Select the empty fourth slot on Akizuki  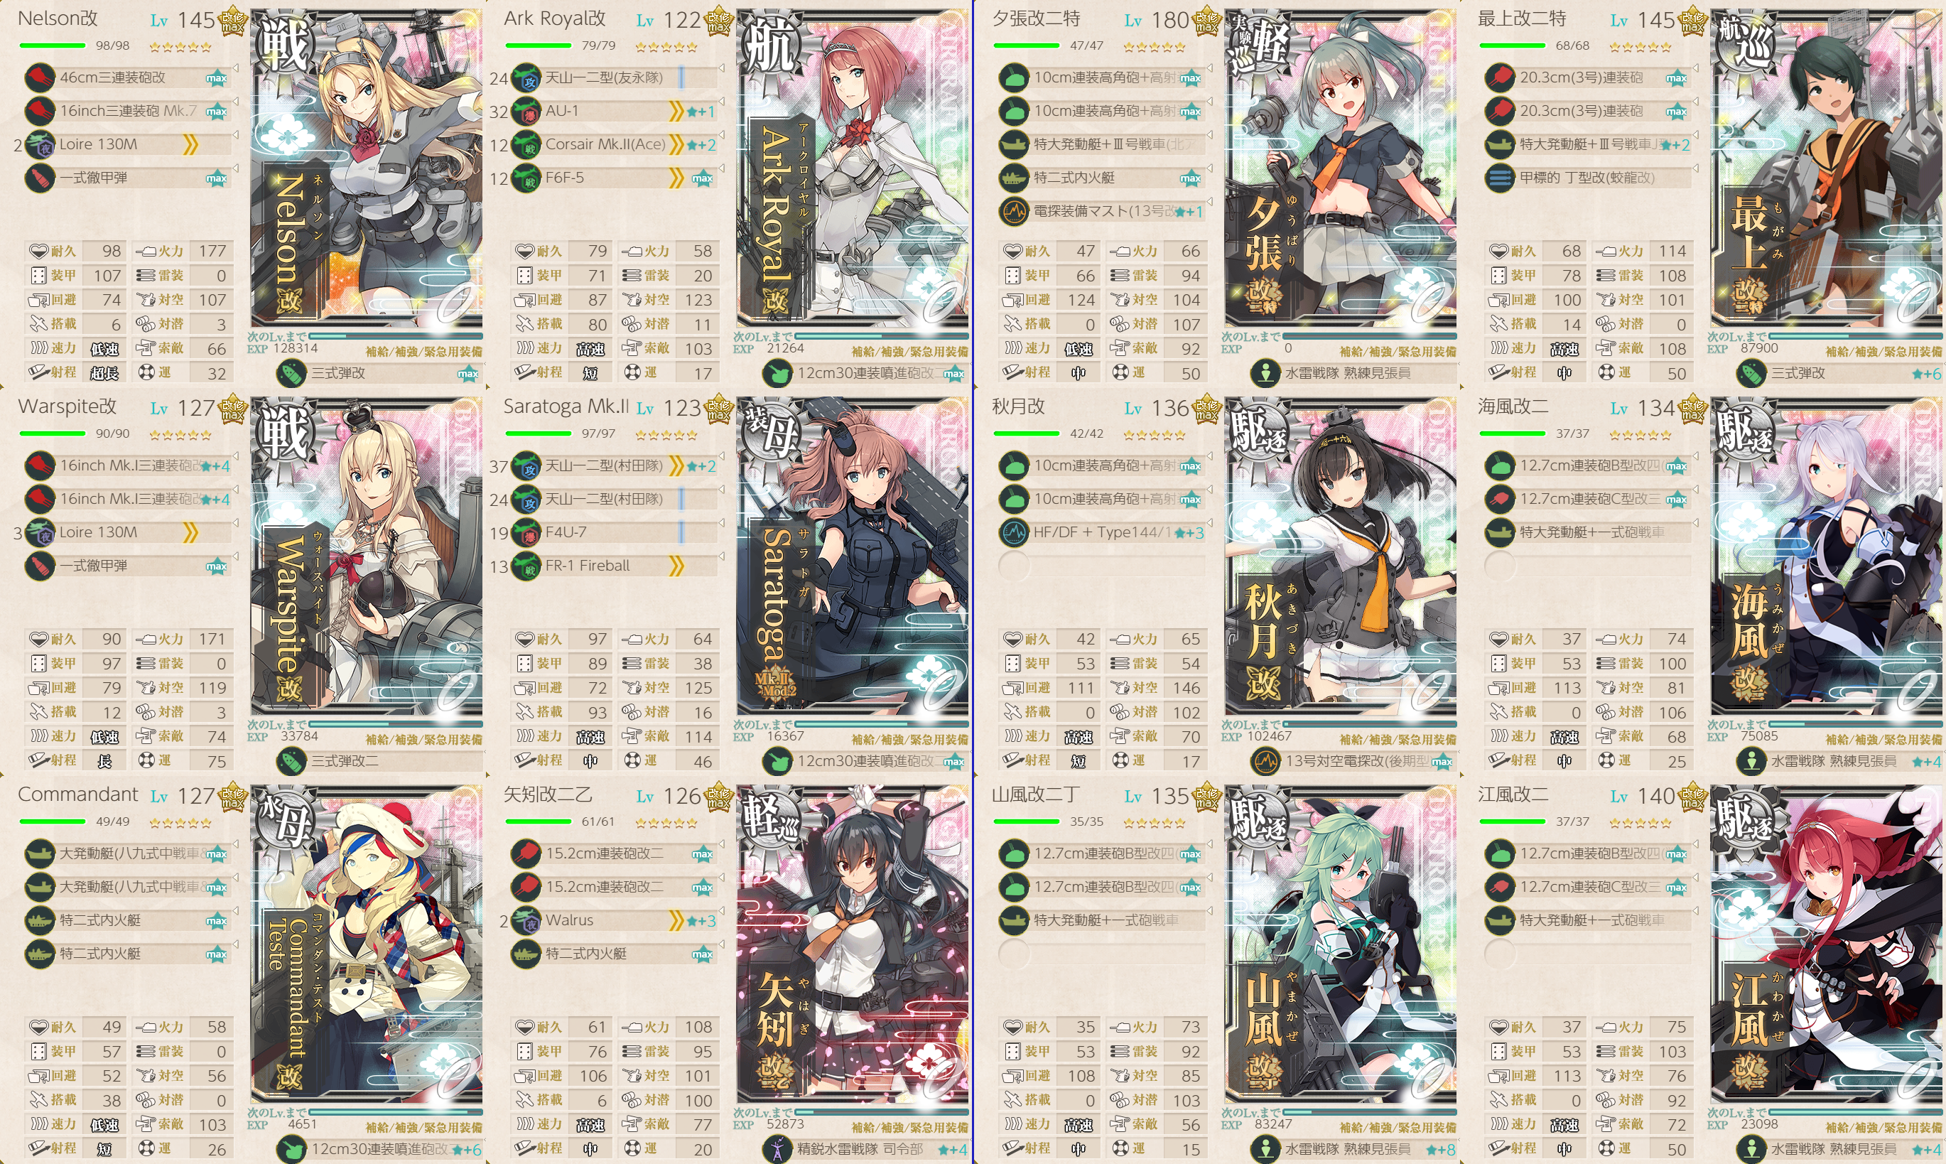tap(1014, 566)
